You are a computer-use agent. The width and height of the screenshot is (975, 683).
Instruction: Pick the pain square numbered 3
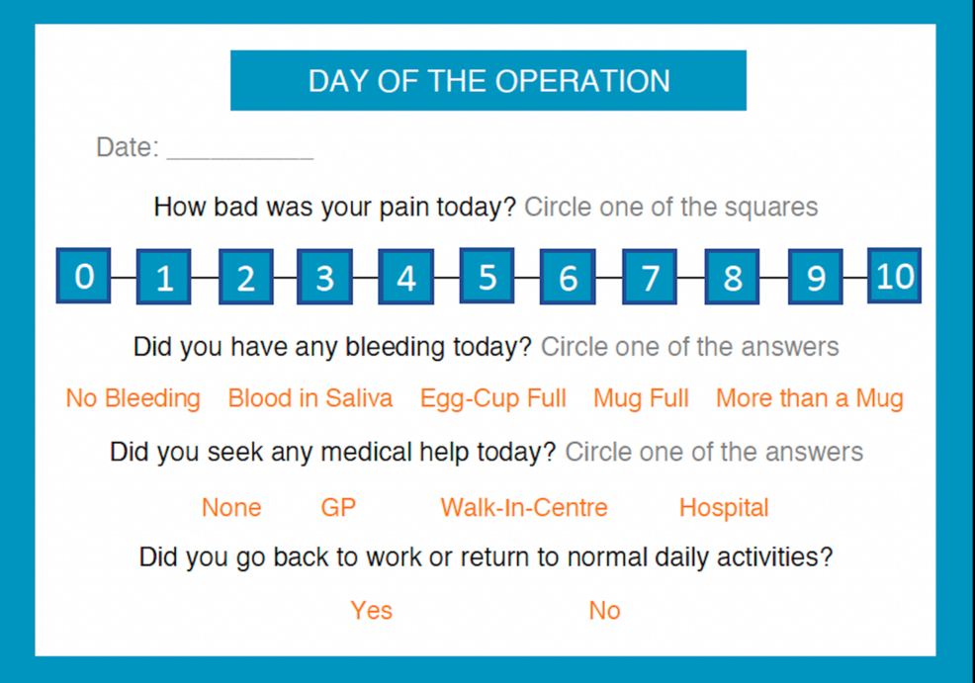click(x=324, y=277)
